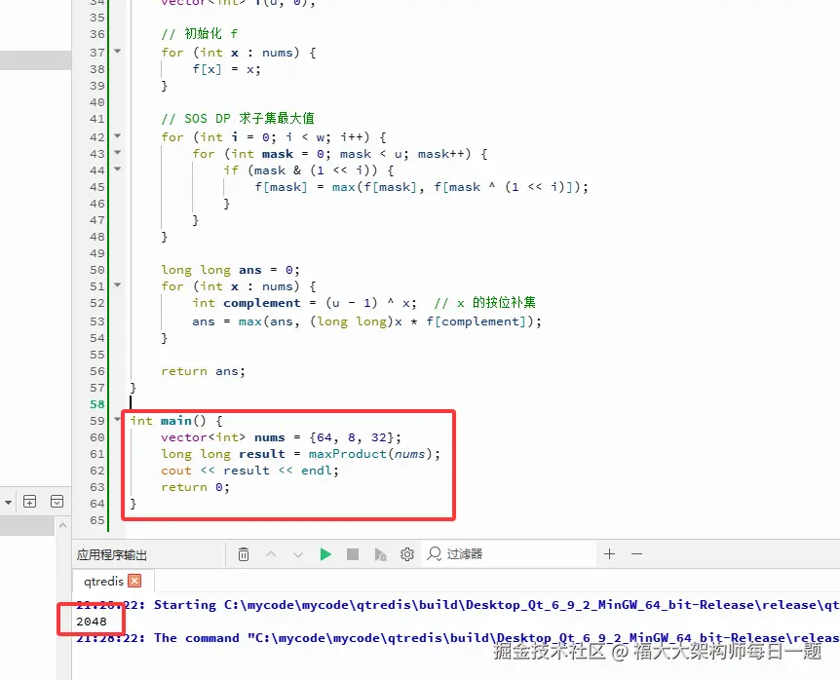Image resolution: width=840 pixels, height=680 pixels.
Task: Click the '初始化 f' comment on line 36
Action: click(x=200, y=34)
